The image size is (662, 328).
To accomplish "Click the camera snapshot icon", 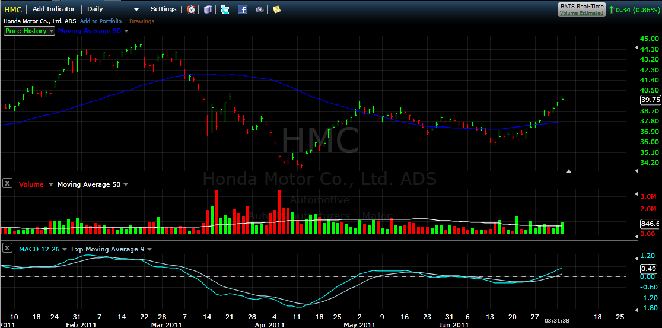I will pyautogui.click(x=260, y=9).
